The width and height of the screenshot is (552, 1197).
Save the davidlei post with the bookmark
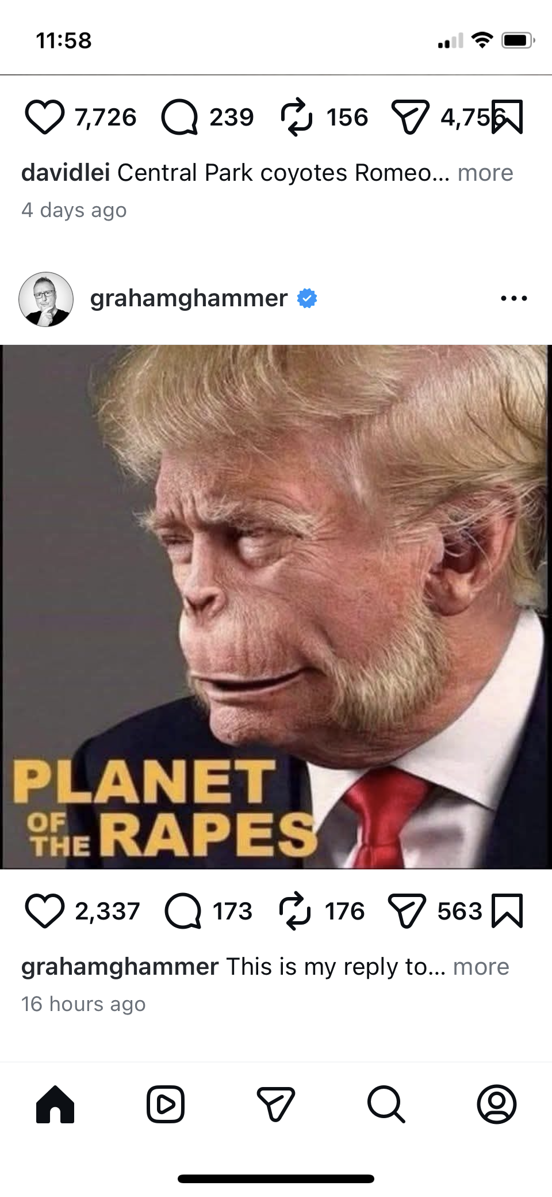coord(508,117)
